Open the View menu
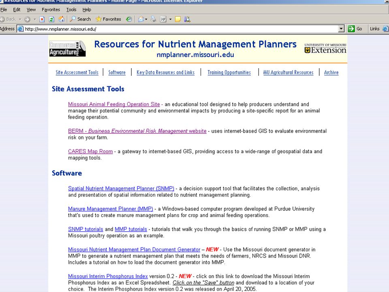Viewport: 389px width, 292px height. pos(31,10)
